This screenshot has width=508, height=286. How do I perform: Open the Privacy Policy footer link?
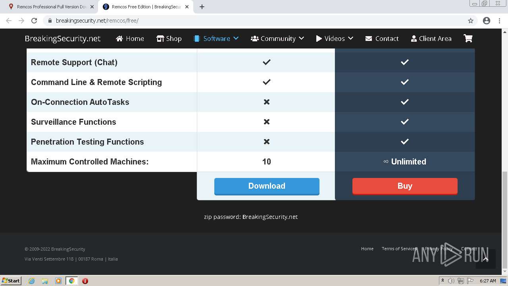[x=439, y=249]
